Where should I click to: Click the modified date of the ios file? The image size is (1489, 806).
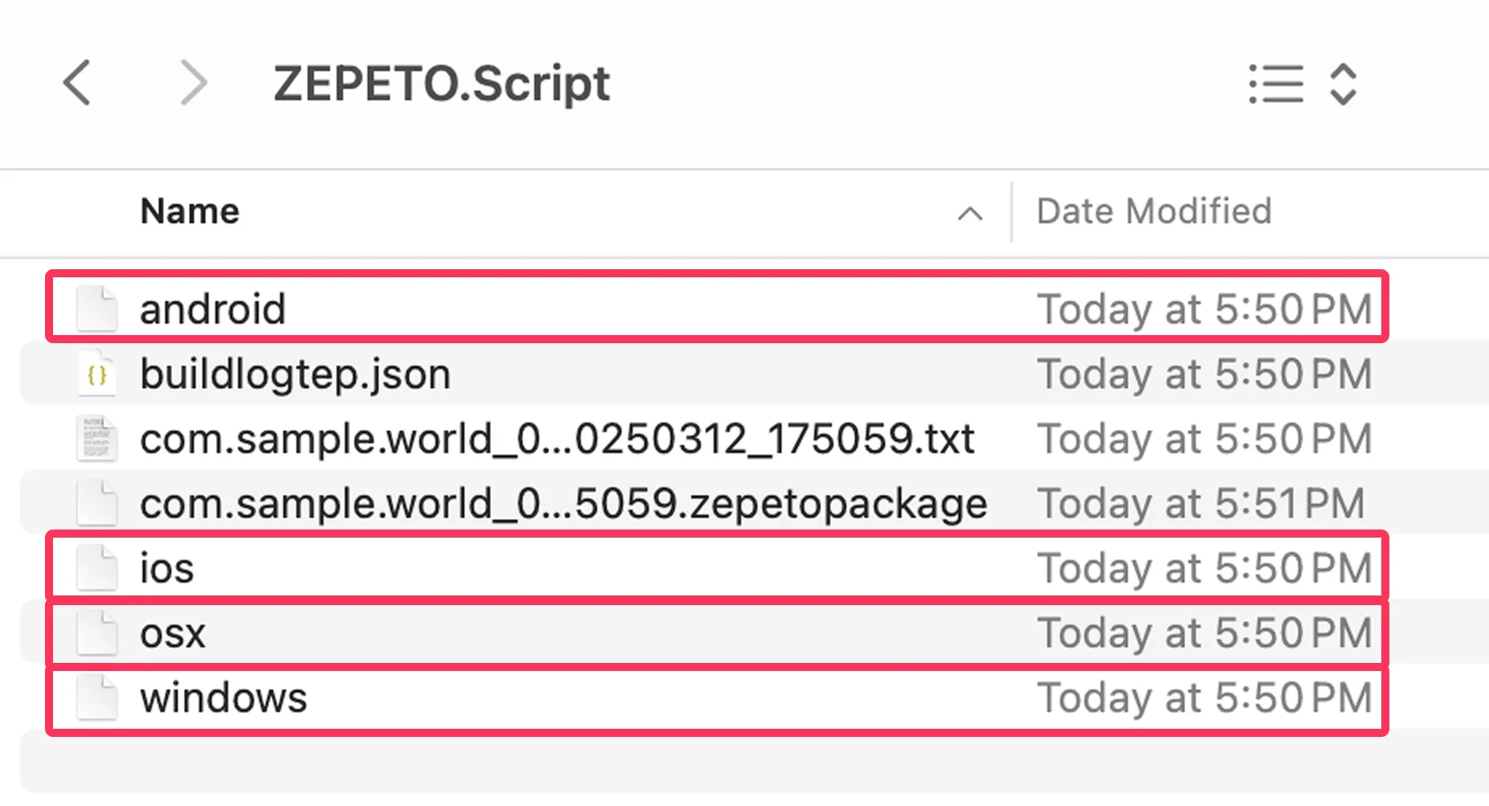click(x=1205, y=569)
